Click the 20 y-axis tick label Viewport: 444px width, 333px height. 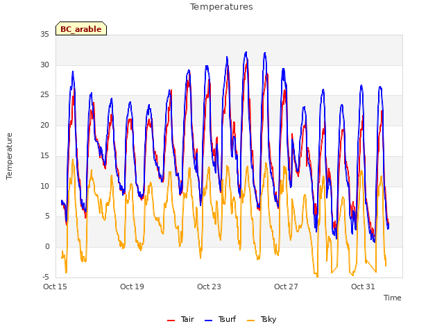click(x=44, y=125)
